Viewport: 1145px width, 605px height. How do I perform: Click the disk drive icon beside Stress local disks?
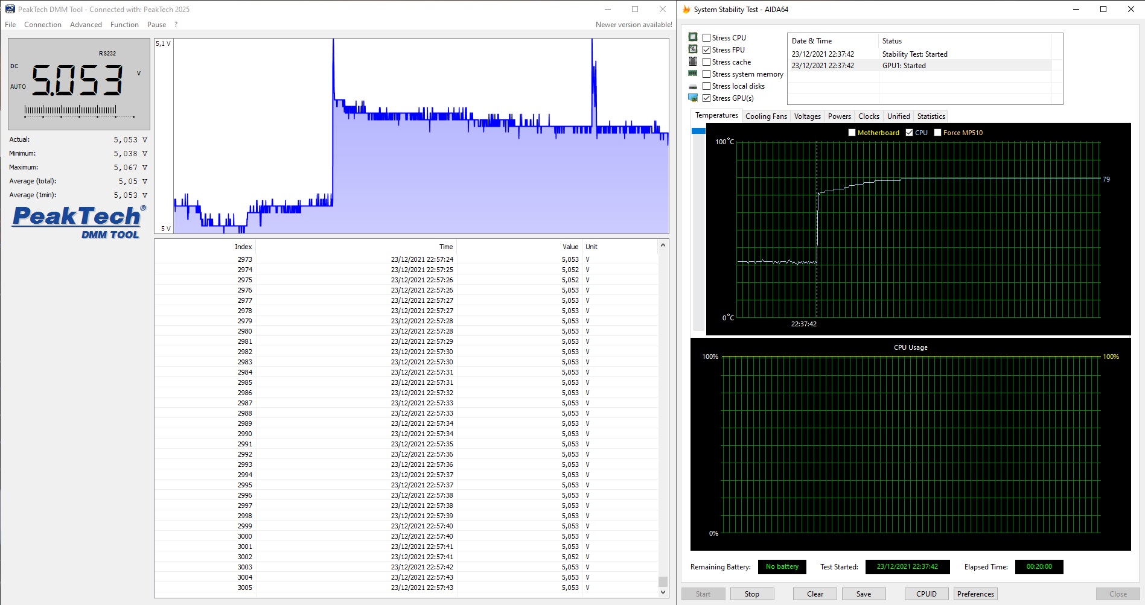pyautogui.click(x=693, y=86)
